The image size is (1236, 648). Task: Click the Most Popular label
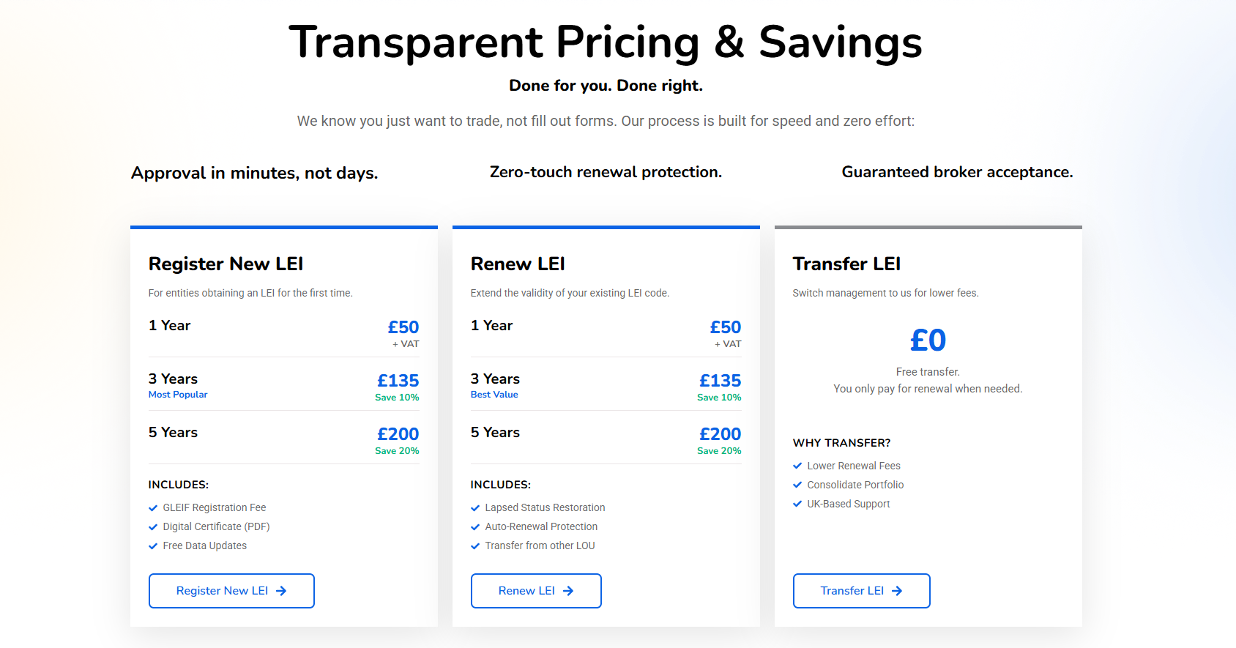(x=178, y=395)
